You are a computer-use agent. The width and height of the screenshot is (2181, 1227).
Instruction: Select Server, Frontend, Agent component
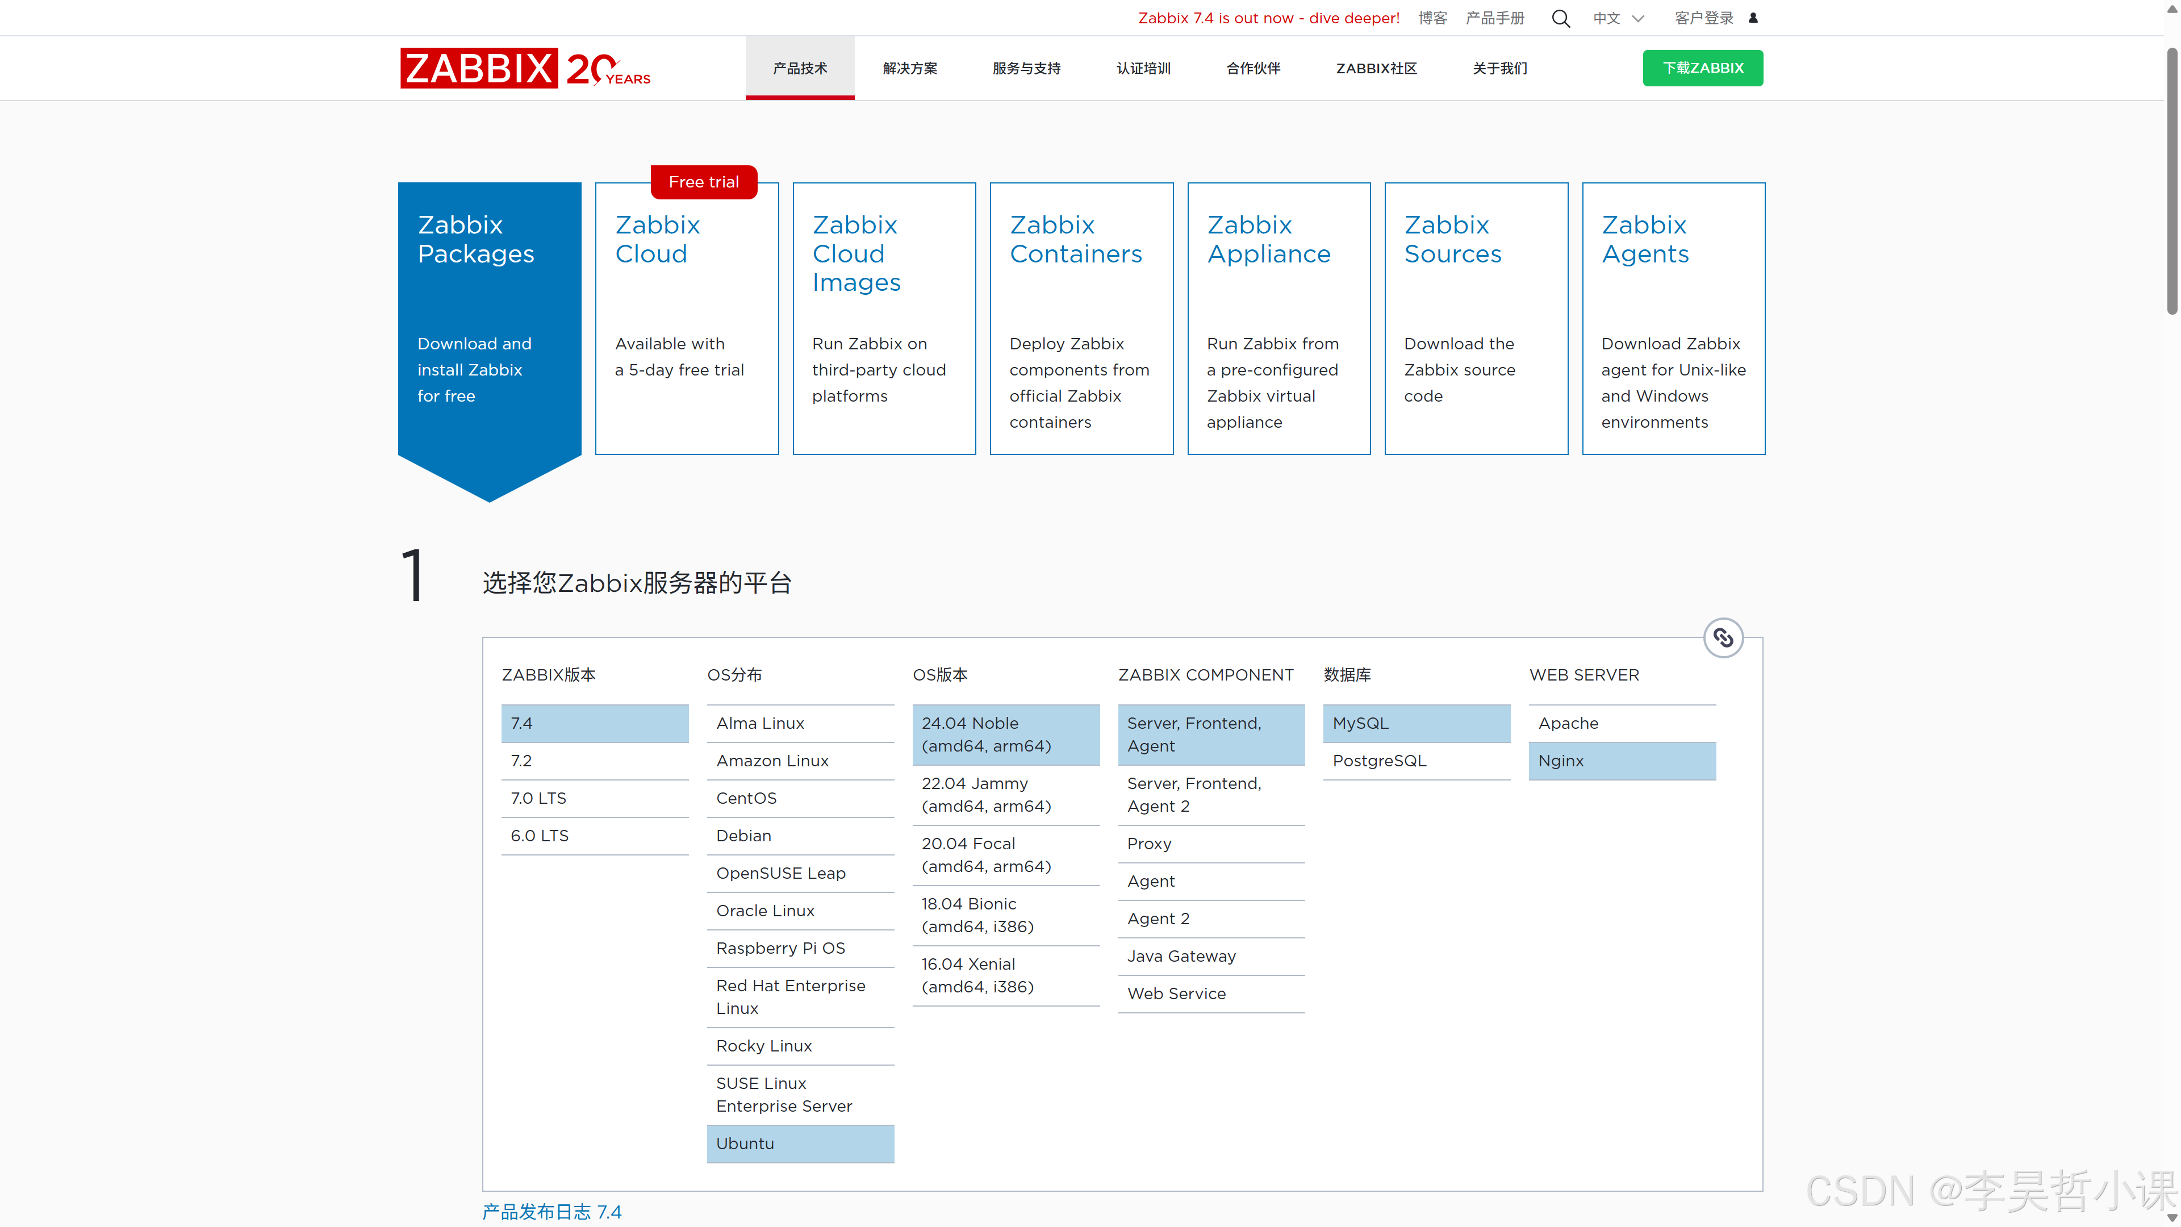(x=1211, y=735)
